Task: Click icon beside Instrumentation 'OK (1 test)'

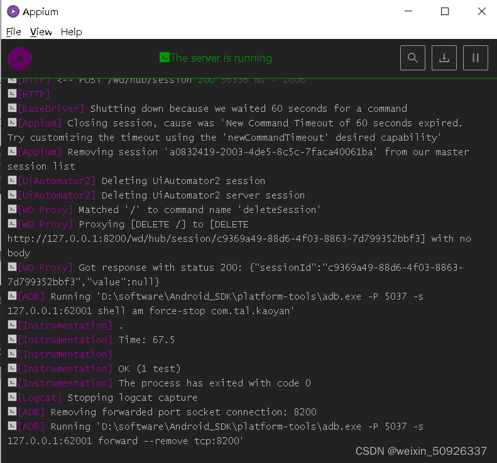Action: click(x=12, y=368)
